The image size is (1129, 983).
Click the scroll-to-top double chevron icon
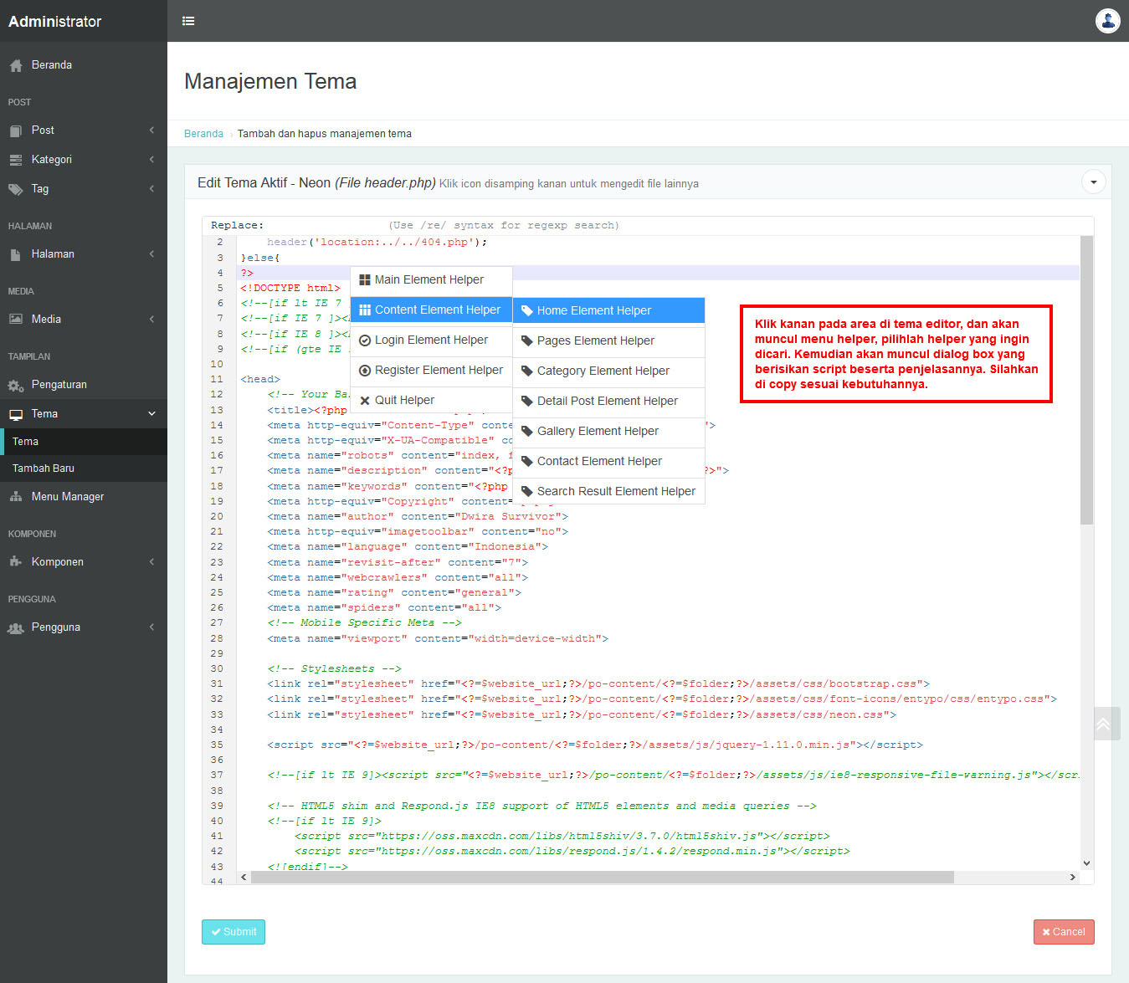tap(1103, 724)
